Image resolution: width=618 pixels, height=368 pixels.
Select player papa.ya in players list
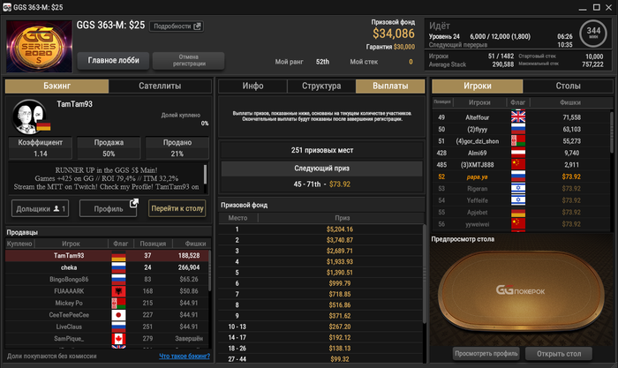pos(521,176)
